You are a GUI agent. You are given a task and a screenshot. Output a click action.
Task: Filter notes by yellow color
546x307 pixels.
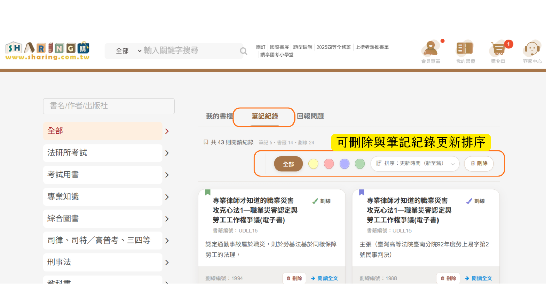click(313, 164)
